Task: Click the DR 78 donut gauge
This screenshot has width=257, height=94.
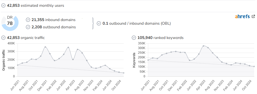Action: coord(10,23)
